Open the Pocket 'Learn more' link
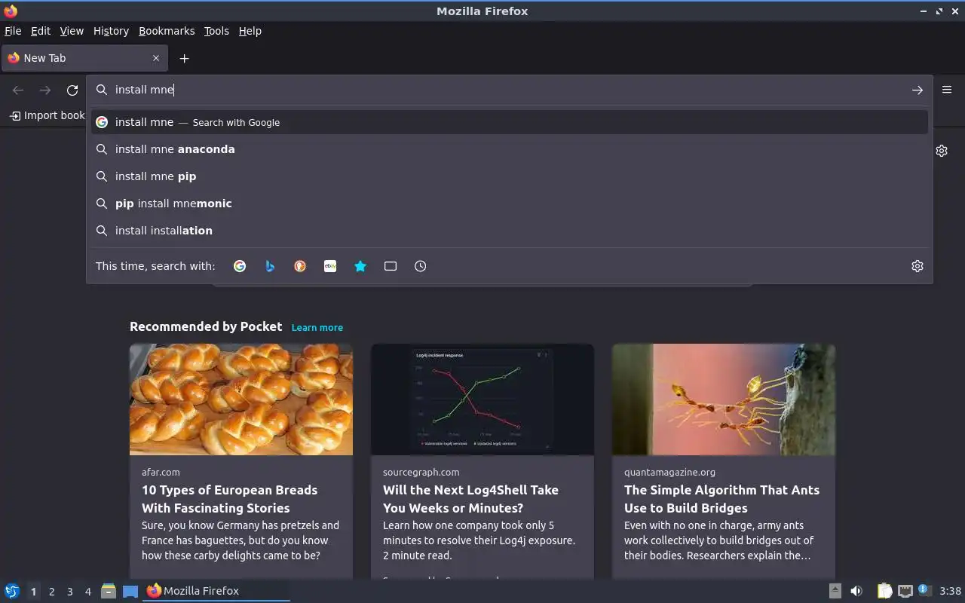 (317, 327)
